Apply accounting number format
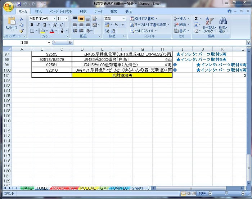252x199 pixels. 107,25
